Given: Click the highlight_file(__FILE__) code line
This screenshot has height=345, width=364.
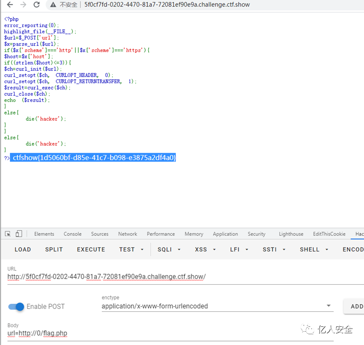Looking at the screenshot, I should pyautogui.click(x=40, y=32).
